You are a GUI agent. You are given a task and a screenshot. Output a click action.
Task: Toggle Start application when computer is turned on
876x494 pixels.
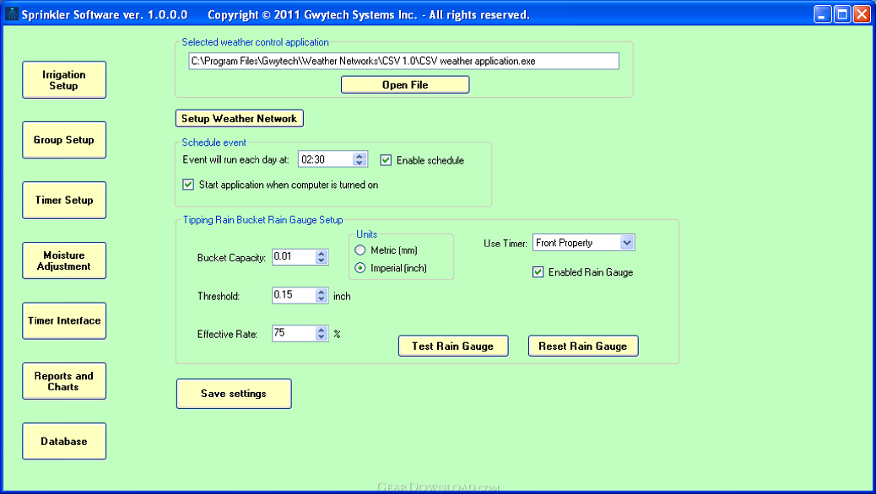tap(188, 185)
